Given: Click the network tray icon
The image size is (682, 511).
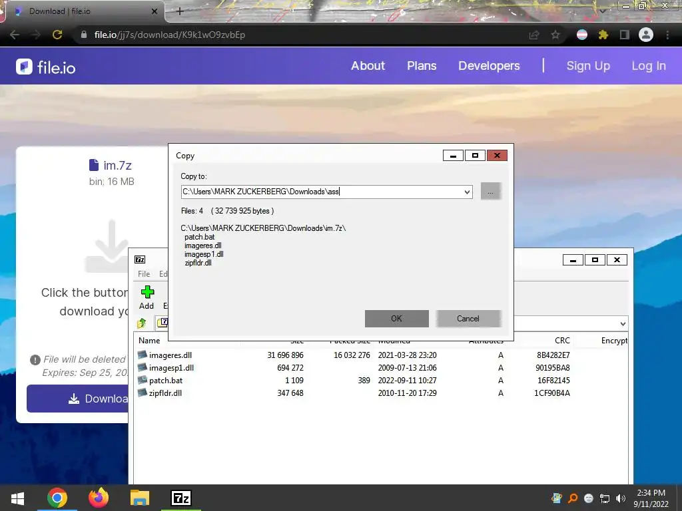Looking at the screenshot, I should click(x=605, y=498).
